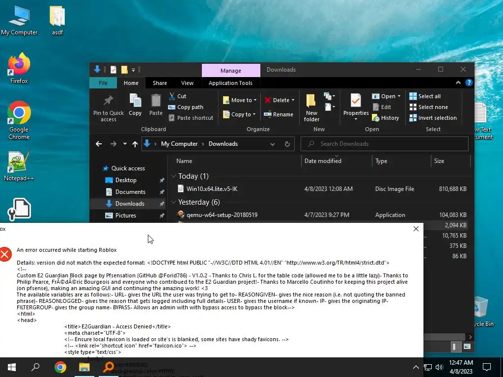Select Documents in navigation pane
503x377 pixels.
pos(130,192)
